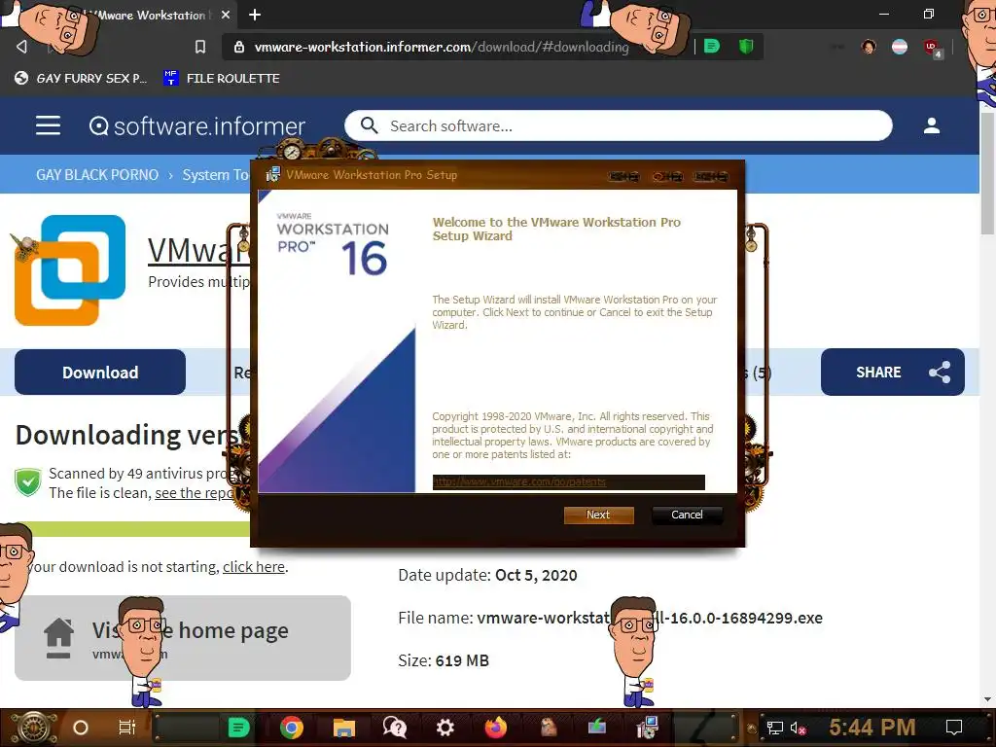Open the green notes app on taskbar
Viewport: 996px width, 747px height.
coord(238,728)
